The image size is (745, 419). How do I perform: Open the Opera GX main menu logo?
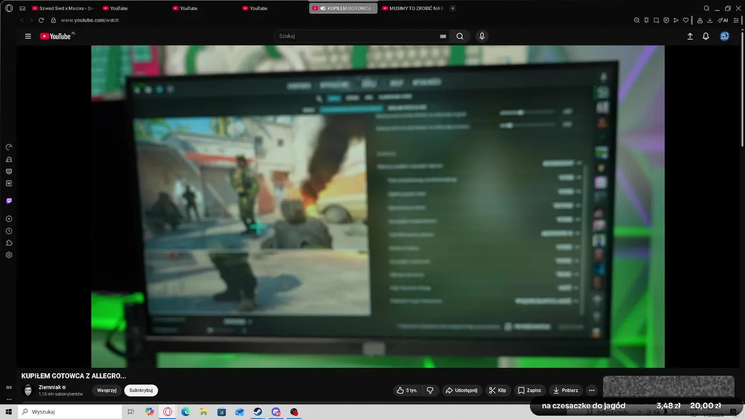pyautogui.click(x=9, y=8)
